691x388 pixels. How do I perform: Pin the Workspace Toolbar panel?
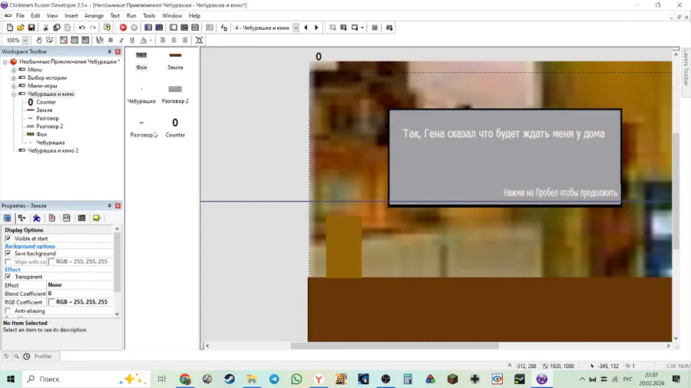[x=109, y=51]
